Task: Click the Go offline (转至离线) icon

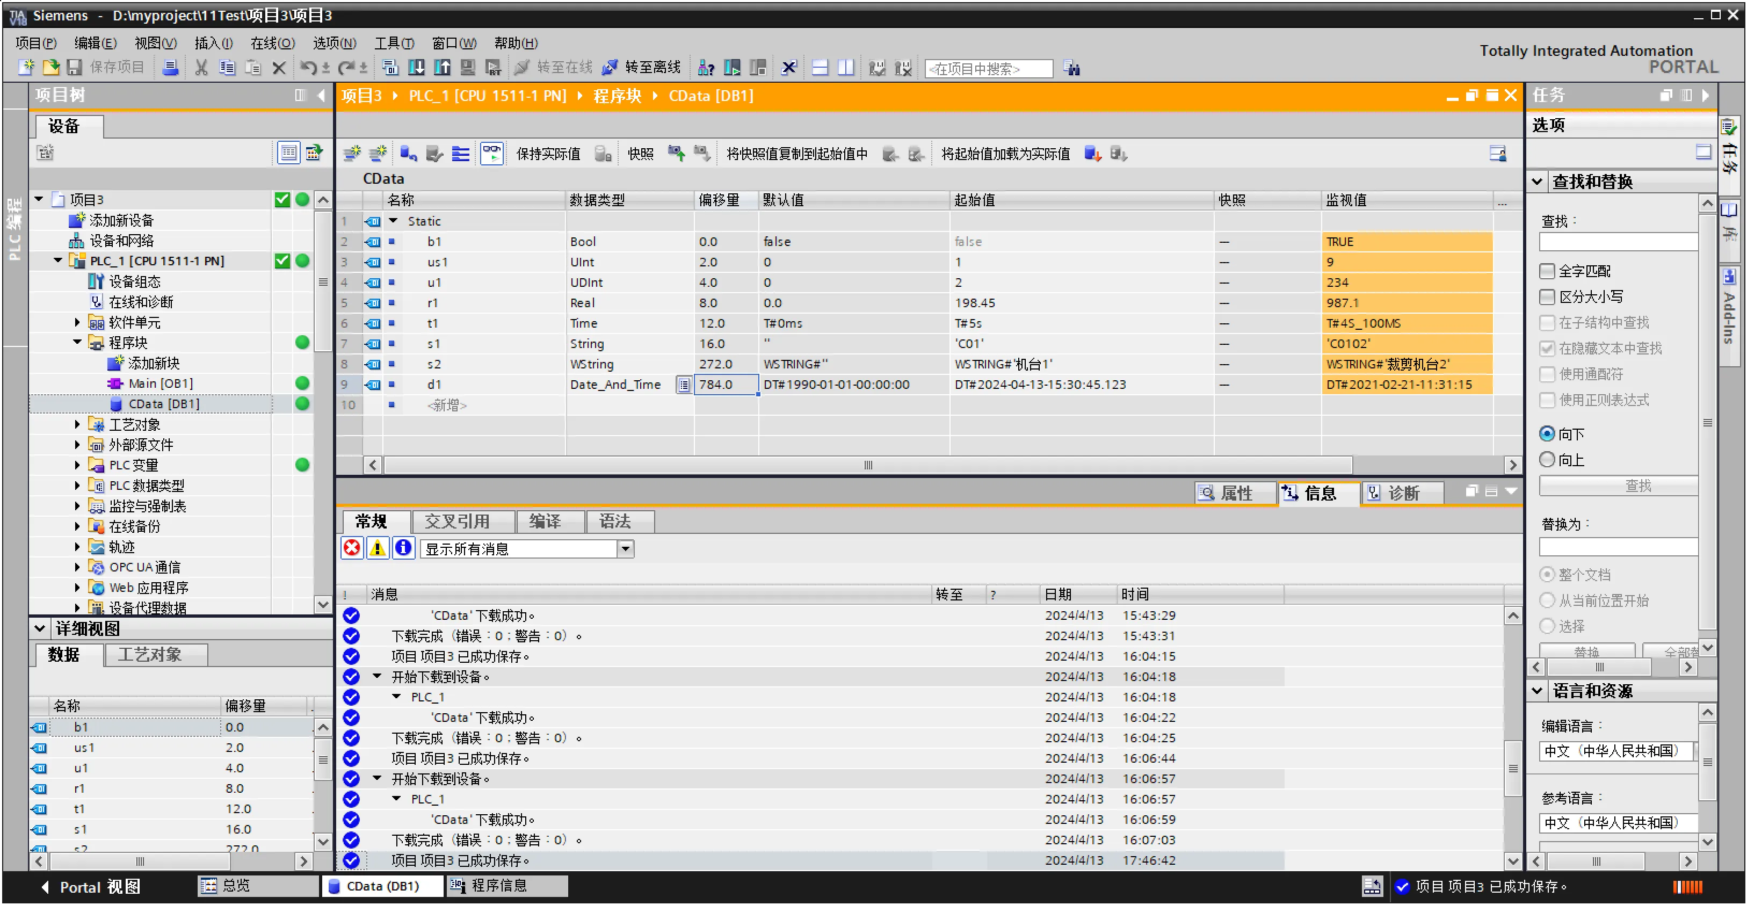Action: 610,67
